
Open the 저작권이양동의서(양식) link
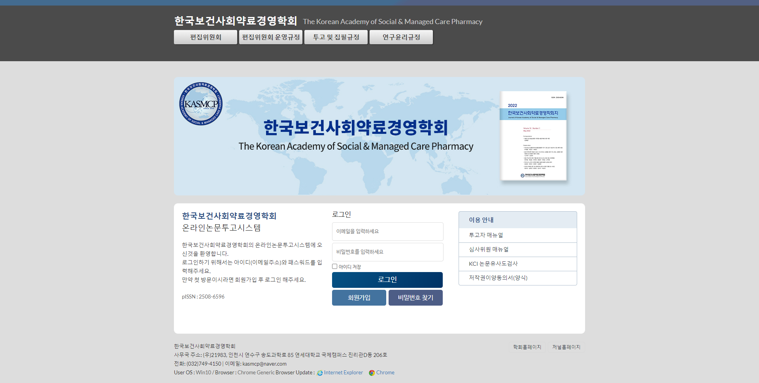(517, 278)
